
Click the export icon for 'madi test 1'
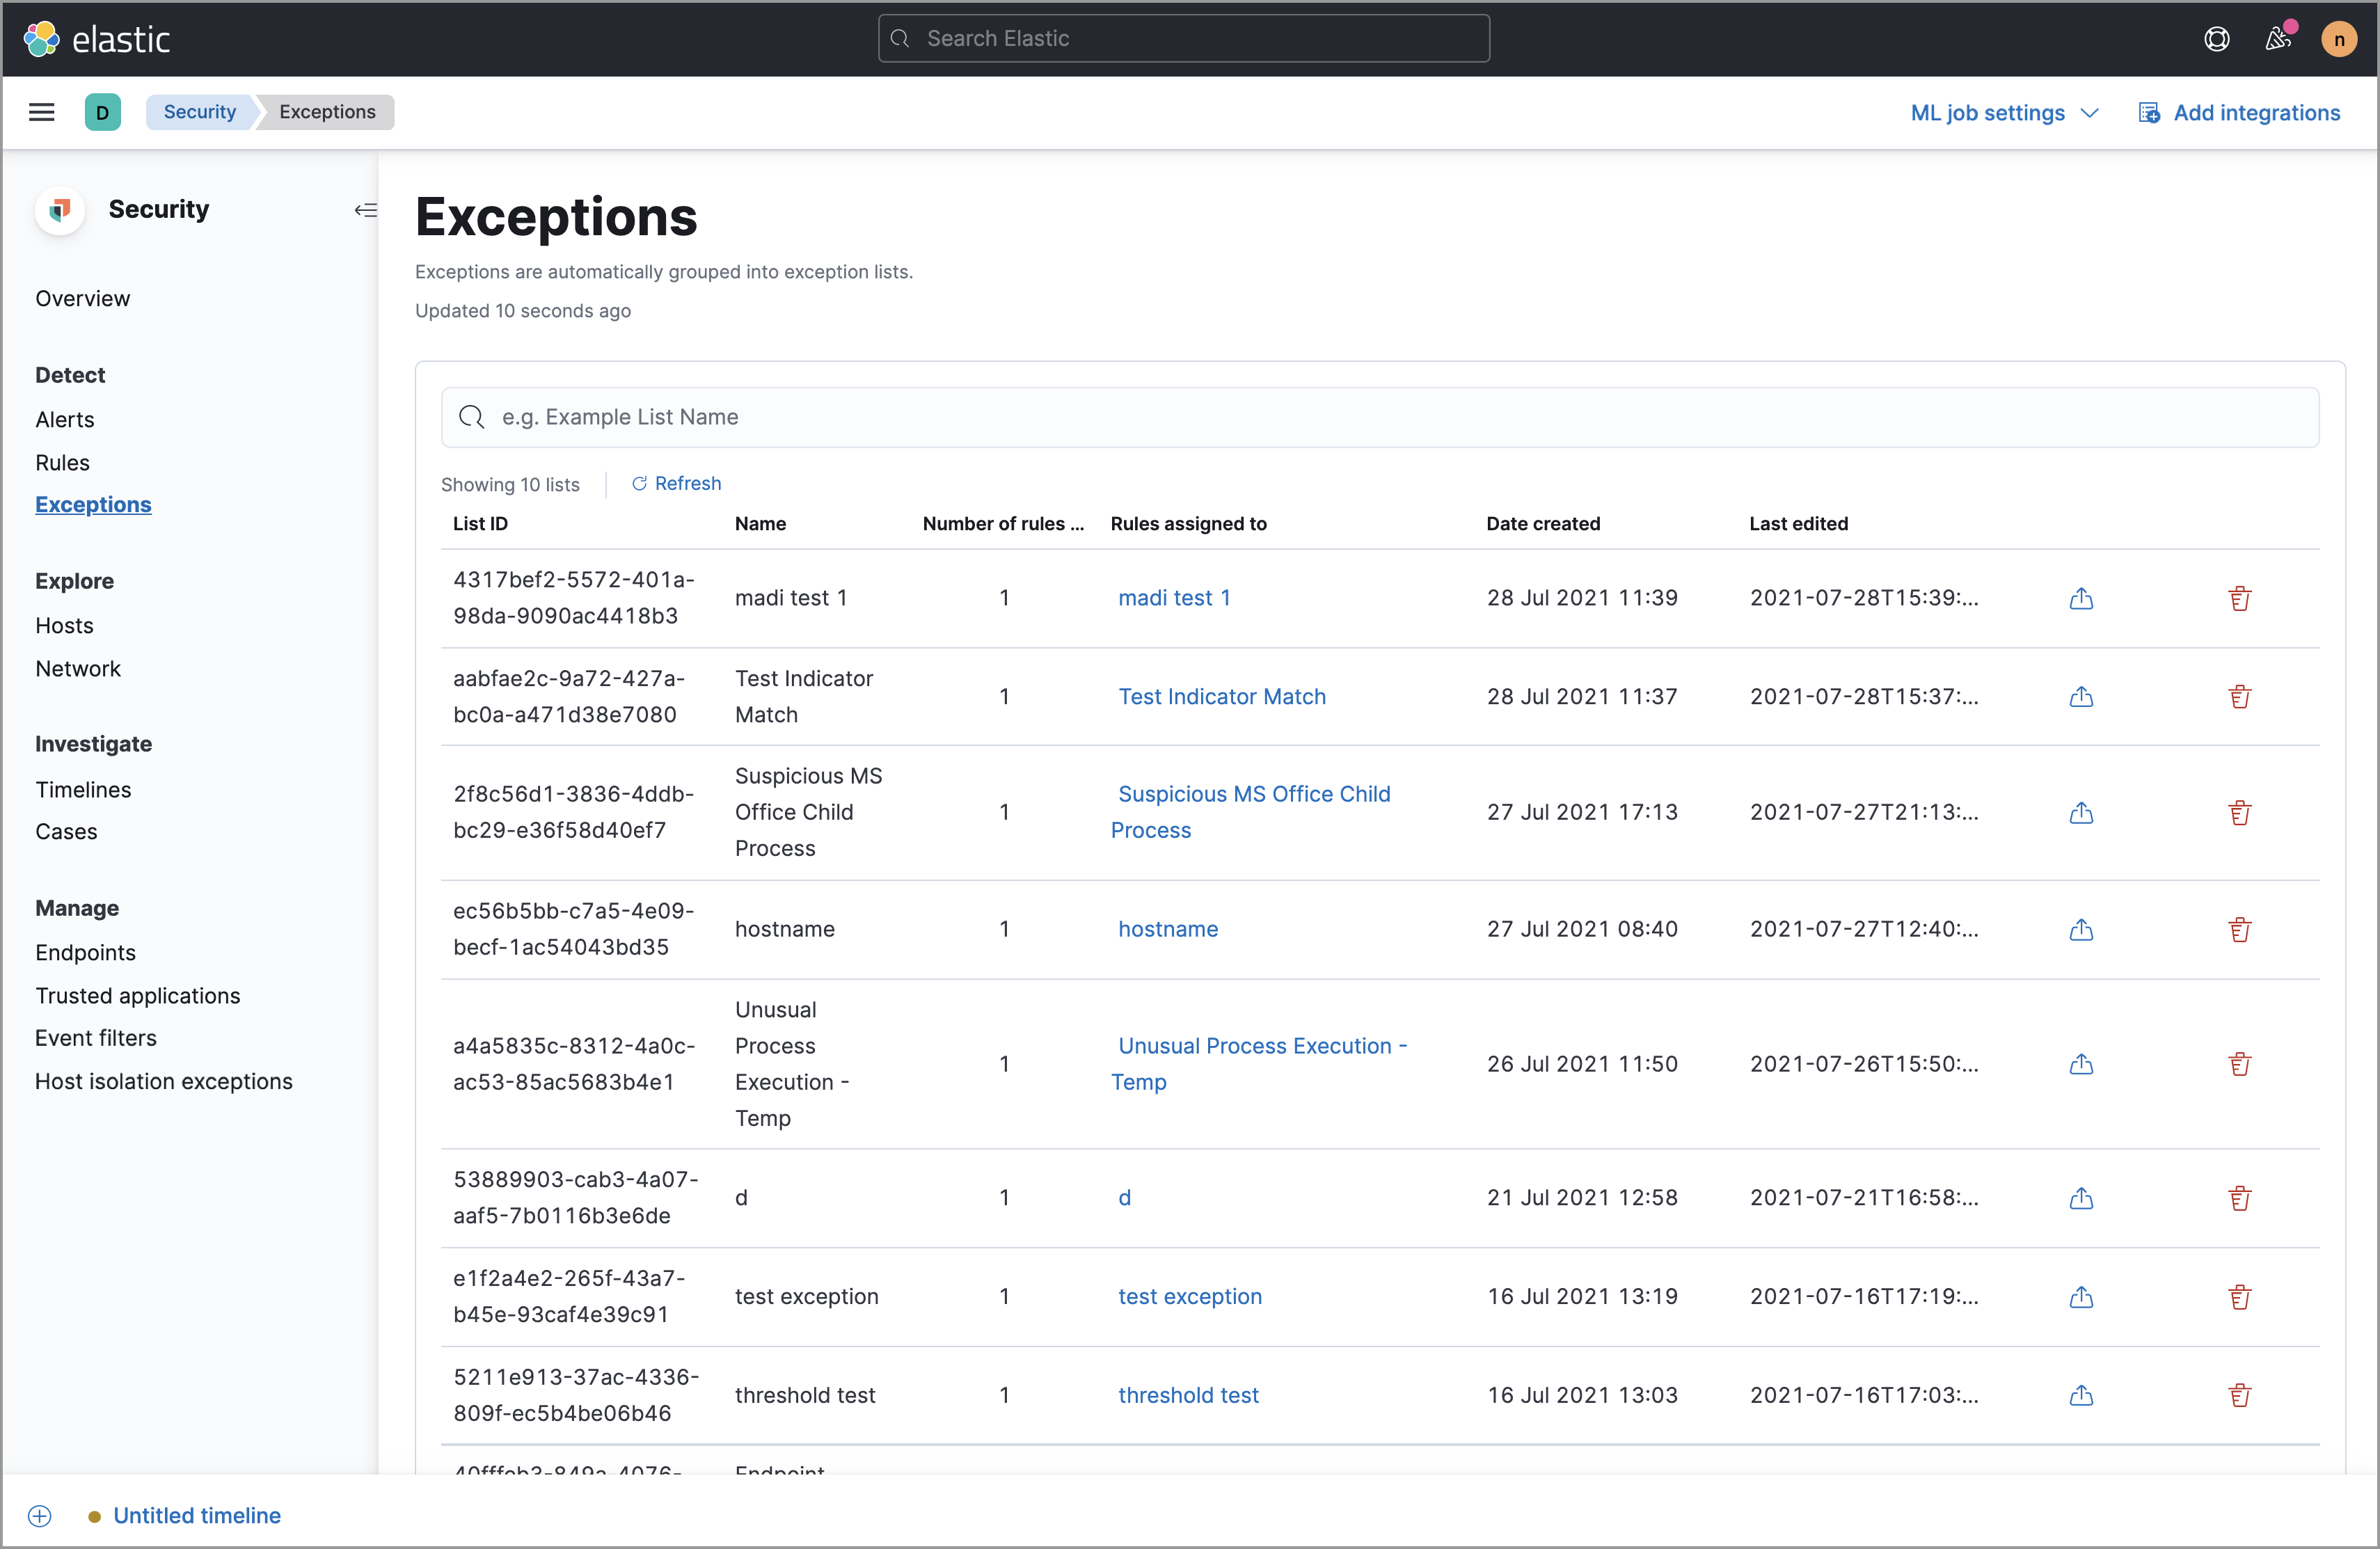[2080, 596]
